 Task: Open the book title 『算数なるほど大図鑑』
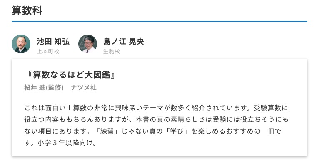(71, 75)
